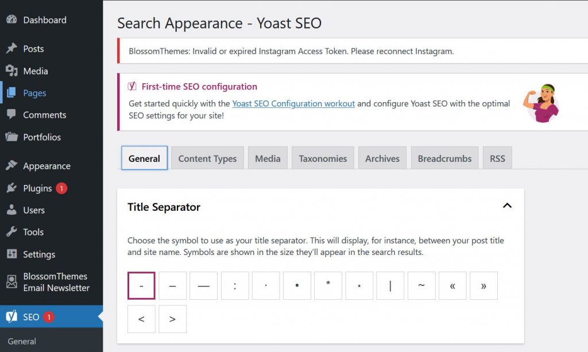The height and width of the screenshot is (352, 588).
Task: Open the SEO menu flyout arrow
Action: [x=99, y=316]
